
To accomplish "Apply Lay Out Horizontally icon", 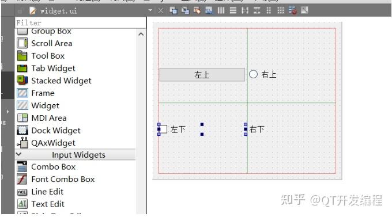I will pos(221,10).
